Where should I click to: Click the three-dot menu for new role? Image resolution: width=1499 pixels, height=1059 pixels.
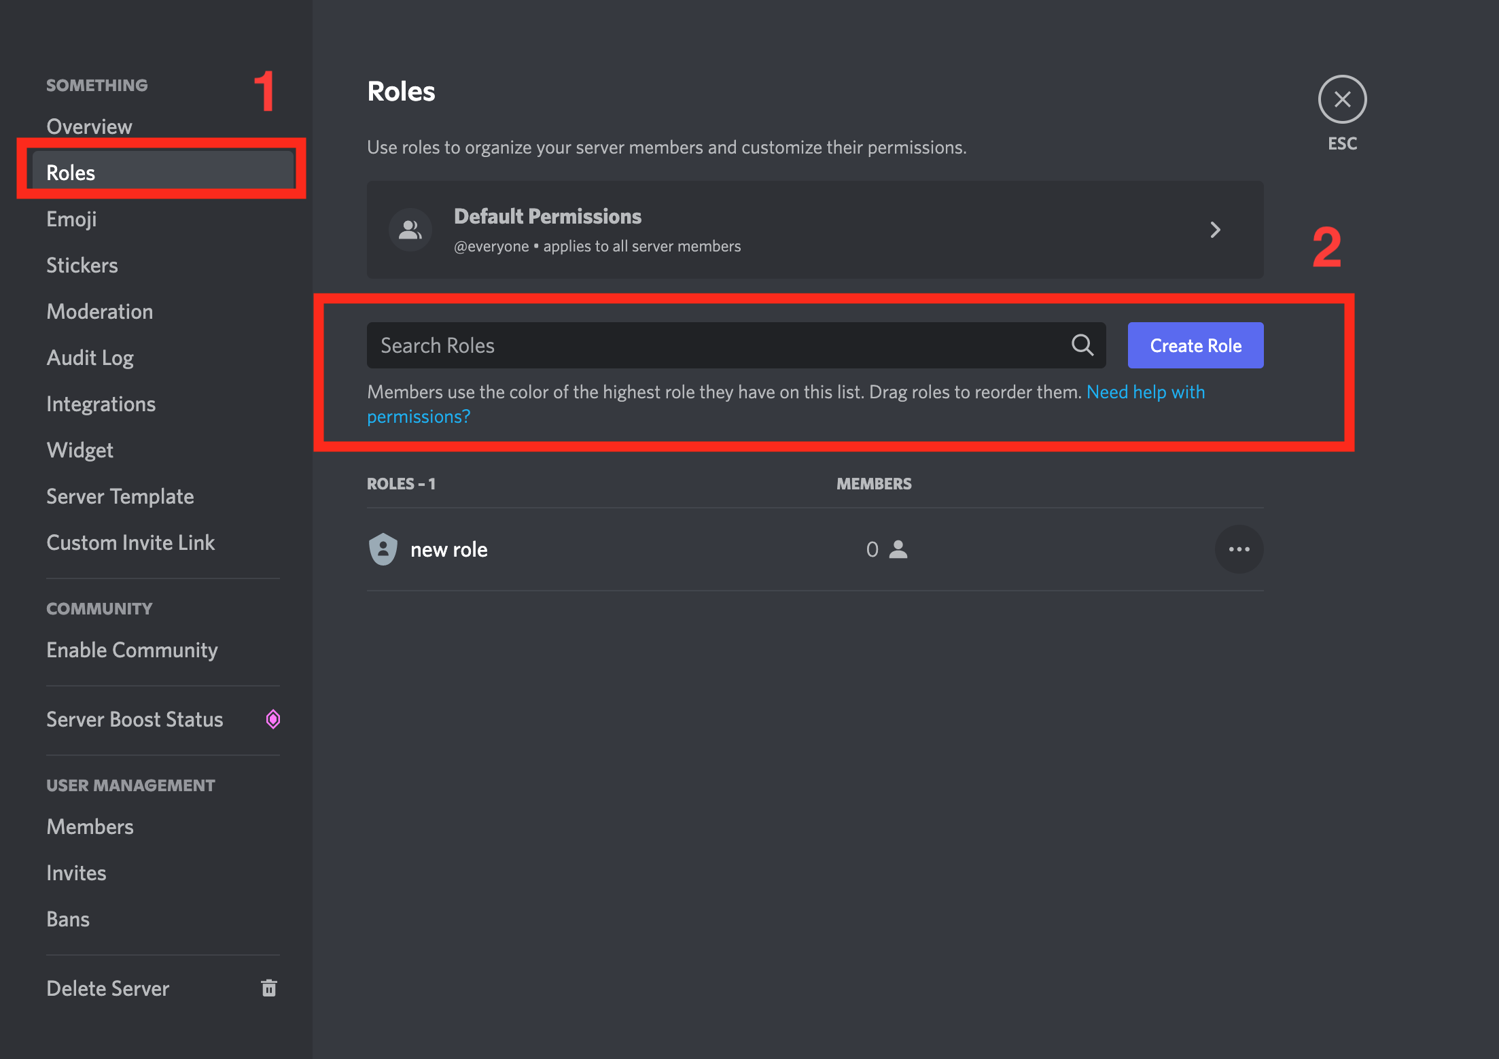coord(1239,549)
